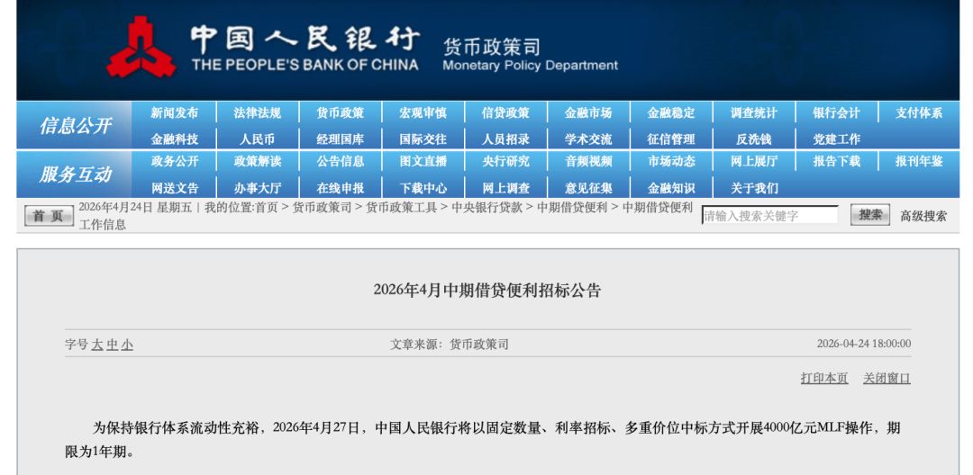Viewport: 973px width, 475px height.
Task: Click the 搜索 search button
Action: [870, 216]
